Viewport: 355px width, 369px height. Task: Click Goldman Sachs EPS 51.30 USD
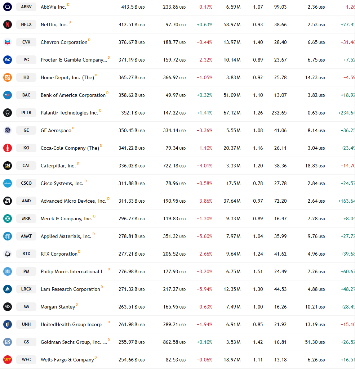coord(315,342)
